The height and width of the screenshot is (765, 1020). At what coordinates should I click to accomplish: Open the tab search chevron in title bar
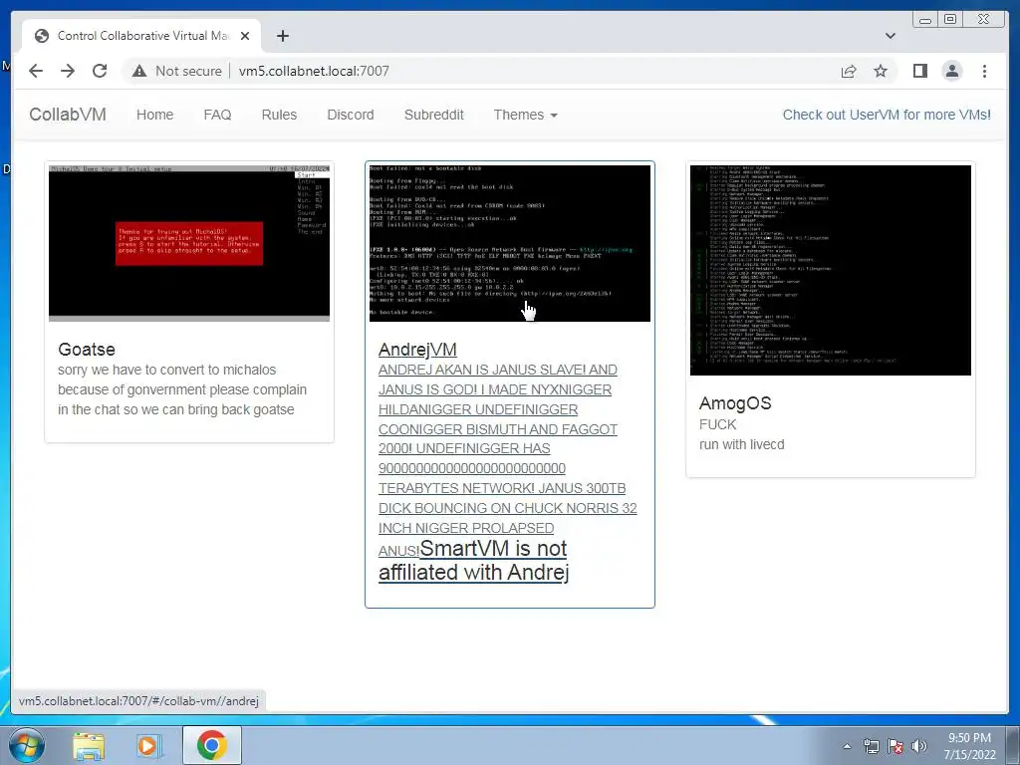click(890, 36)
